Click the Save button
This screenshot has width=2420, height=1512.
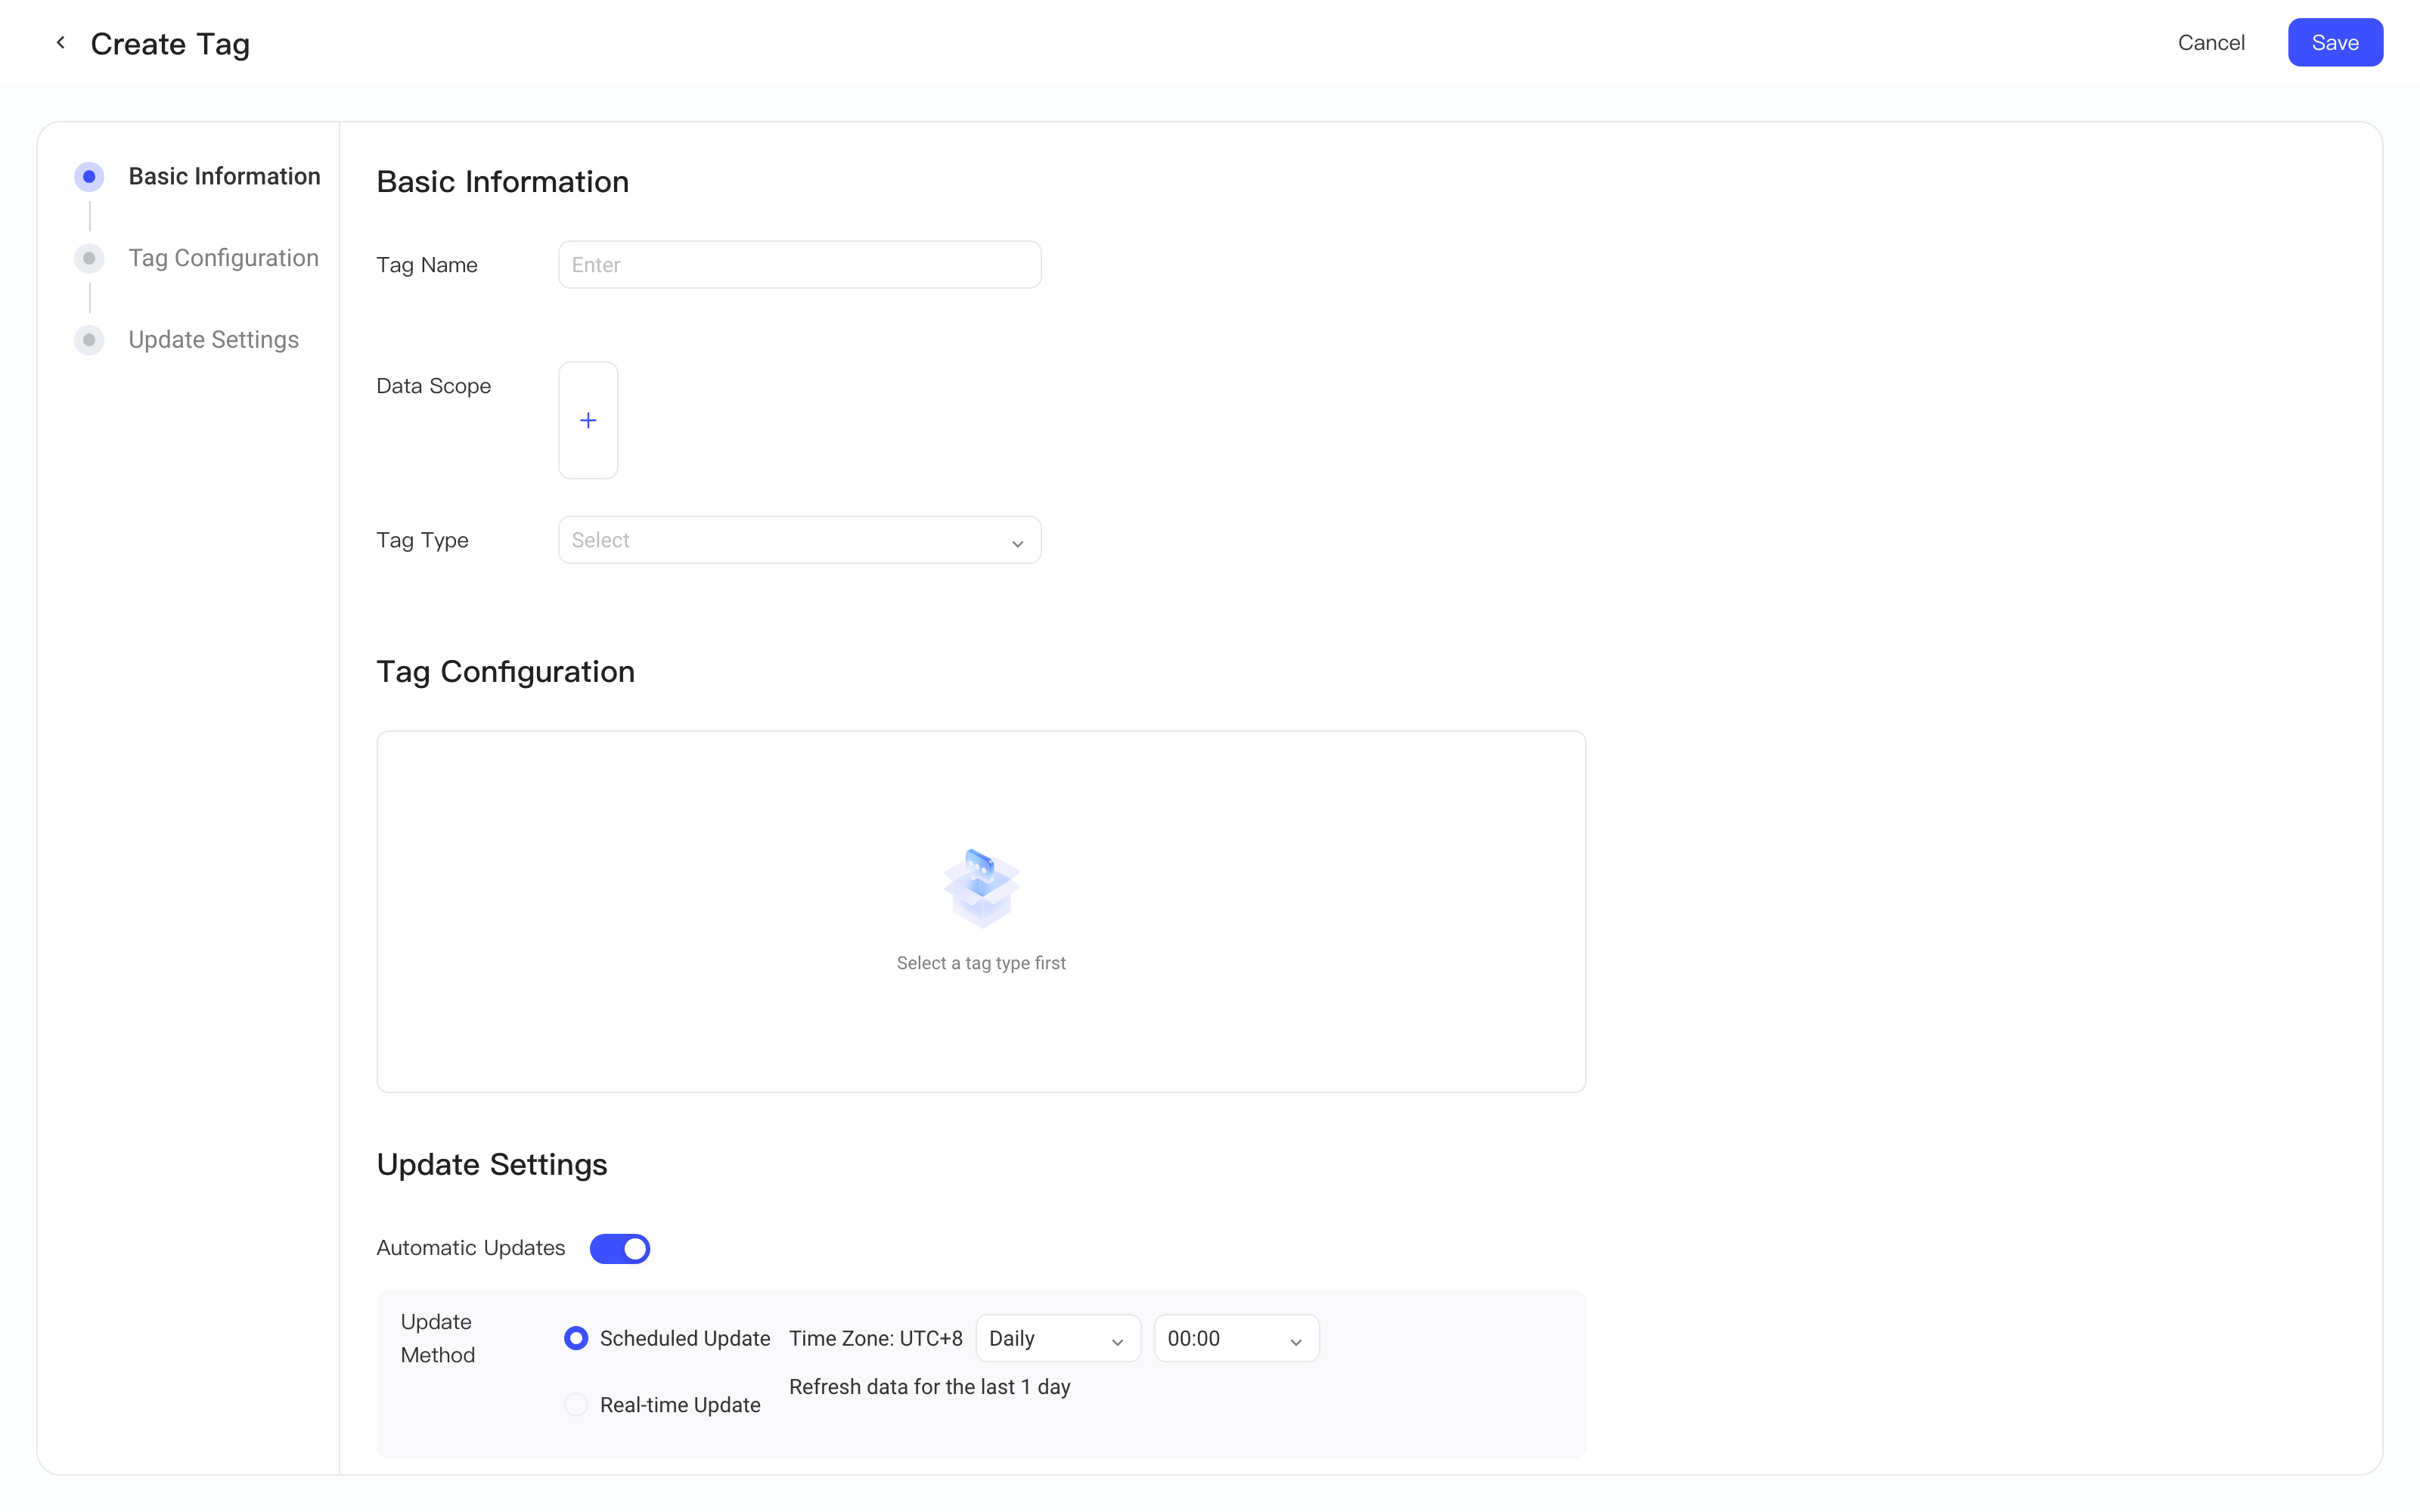coord(2335,43)
